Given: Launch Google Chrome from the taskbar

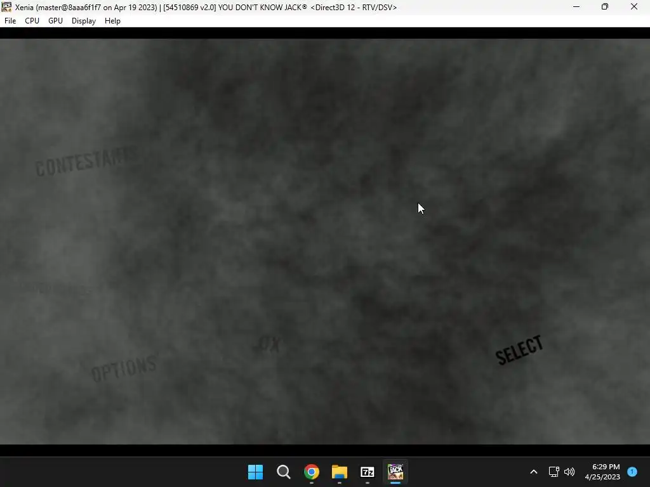Looking at the screenshot, I should pyautogui.click(x=311, y=472).
